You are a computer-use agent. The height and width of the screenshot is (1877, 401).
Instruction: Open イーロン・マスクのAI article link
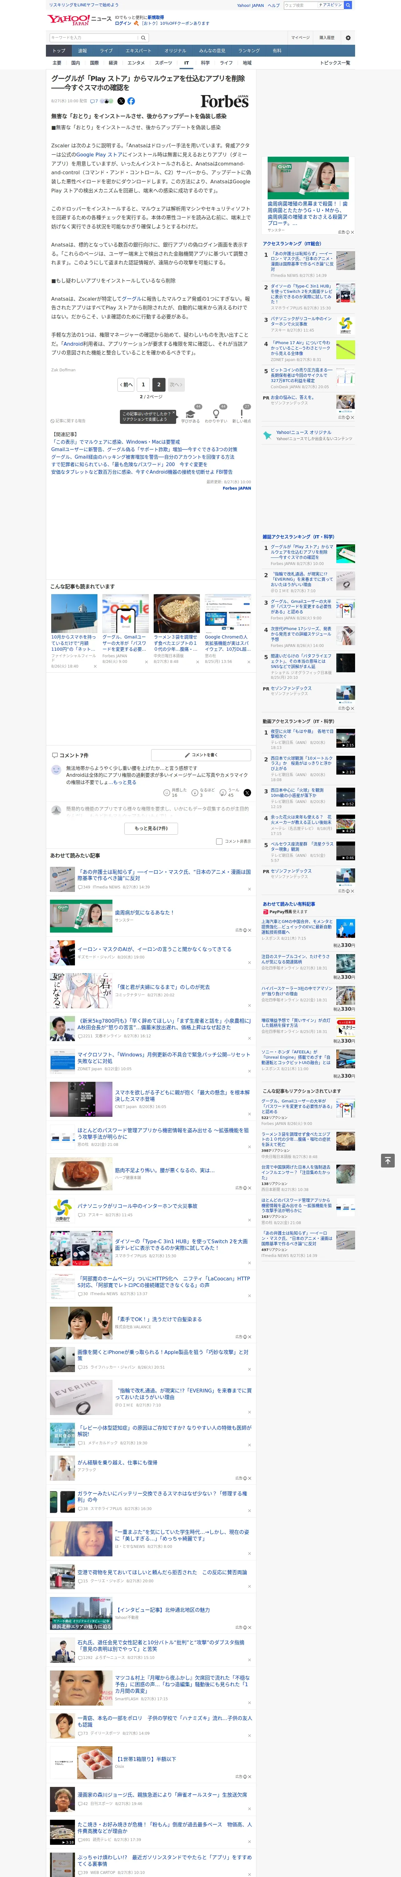(x=154, y=949)
